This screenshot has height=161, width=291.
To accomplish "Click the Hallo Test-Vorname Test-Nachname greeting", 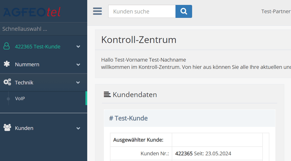I will coord(143,60).
